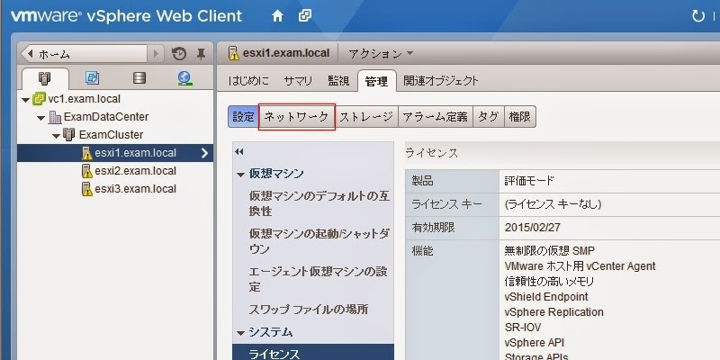Click the ライセンス panel heading
The height and width of the screenshot is (360, 720).
pyautogui.click(x=432, y=153)
